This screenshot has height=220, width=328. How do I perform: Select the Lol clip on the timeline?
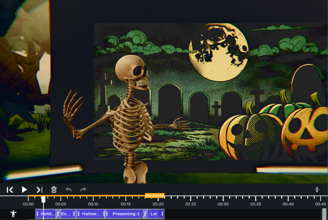(x=154, y=214)
